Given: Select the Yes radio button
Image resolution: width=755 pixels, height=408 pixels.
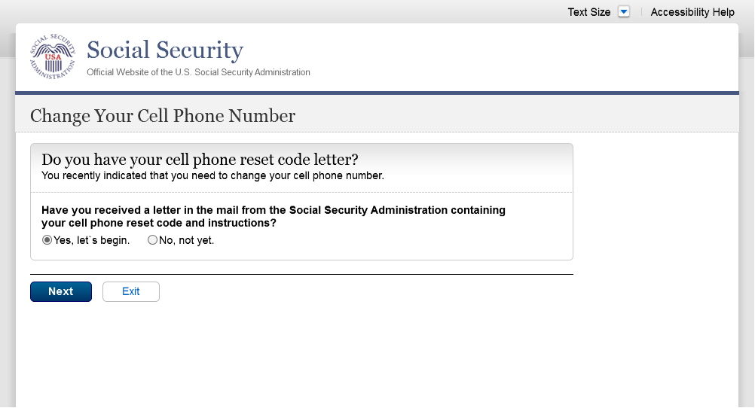Looking at the screenshot, I should [x=47, y=241].
